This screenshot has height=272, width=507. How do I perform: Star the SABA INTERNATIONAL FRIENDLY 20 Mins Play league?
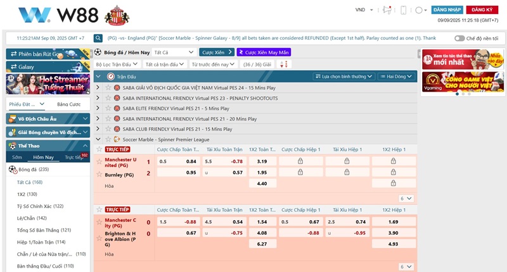[x=108, y=118]
